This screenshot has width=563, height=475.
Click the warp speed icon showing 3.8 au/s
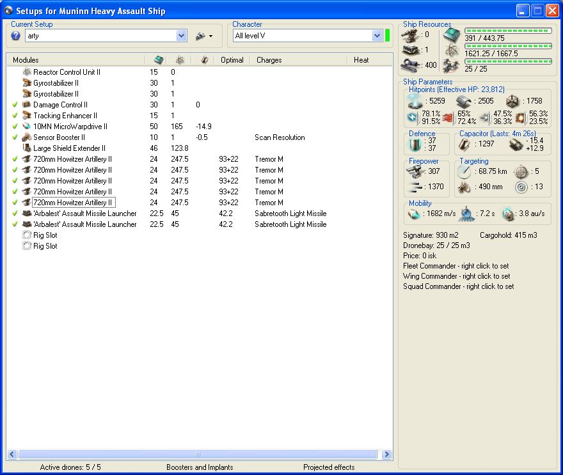tap(509, 214)
